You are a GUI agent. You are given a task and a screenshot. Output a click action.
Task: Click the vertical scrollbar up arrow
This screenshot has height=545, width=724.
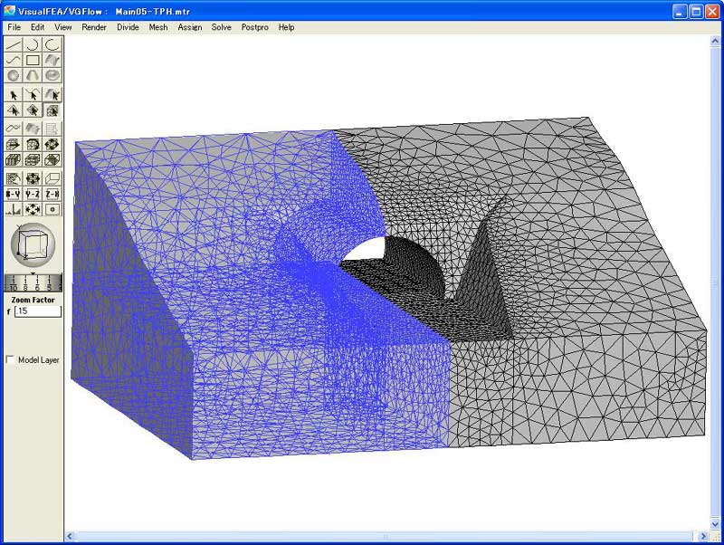(717, 41)
